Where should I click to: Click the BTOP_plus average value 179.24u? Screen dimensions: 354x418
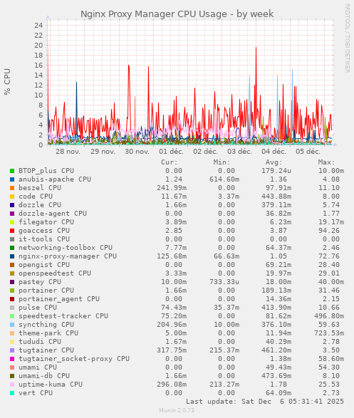click(276, 171)
